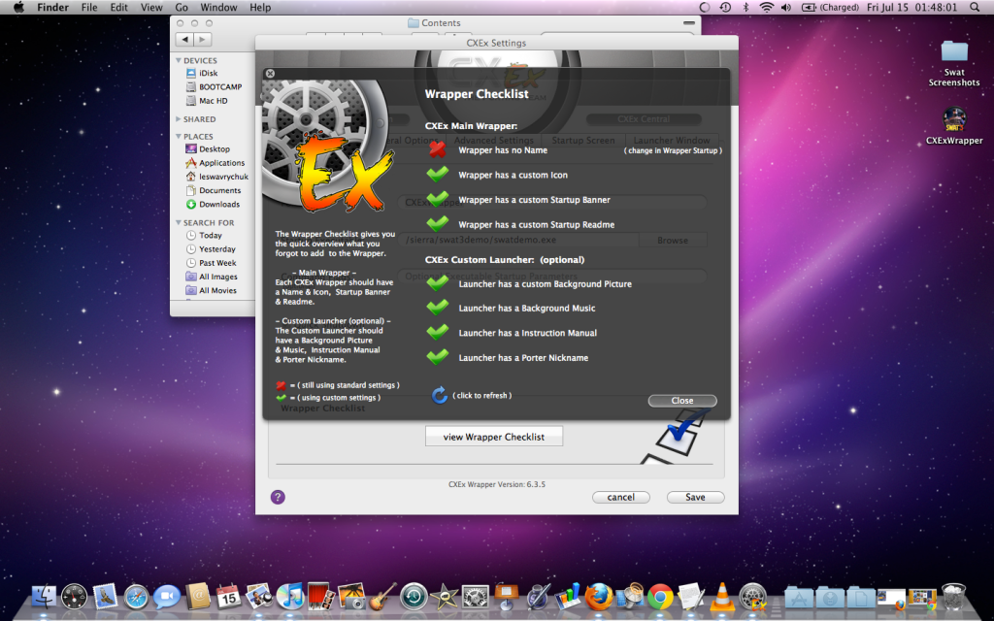Viewport: 994px width, 621px height.
Task: Open Applications in the Finder sidebar
Action: tap(215, 163)
